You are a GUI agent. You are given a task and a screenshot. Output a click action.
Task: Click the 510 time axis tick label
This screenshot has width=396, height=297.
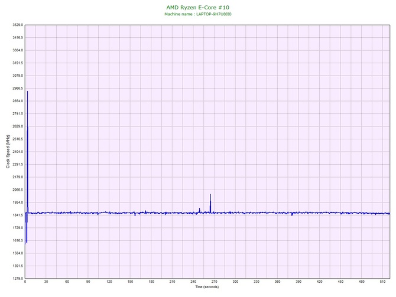(382, 282)
